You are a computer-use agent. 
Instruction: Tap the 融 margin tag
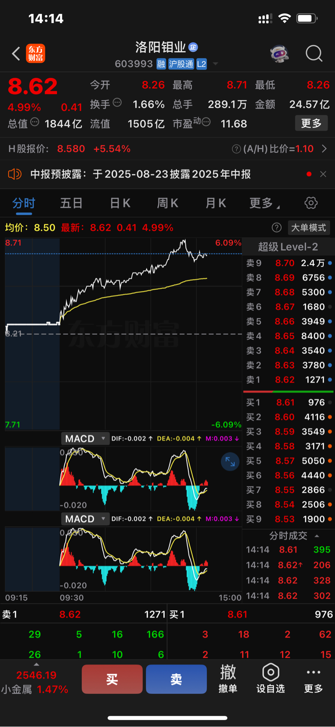coord(161,64)
